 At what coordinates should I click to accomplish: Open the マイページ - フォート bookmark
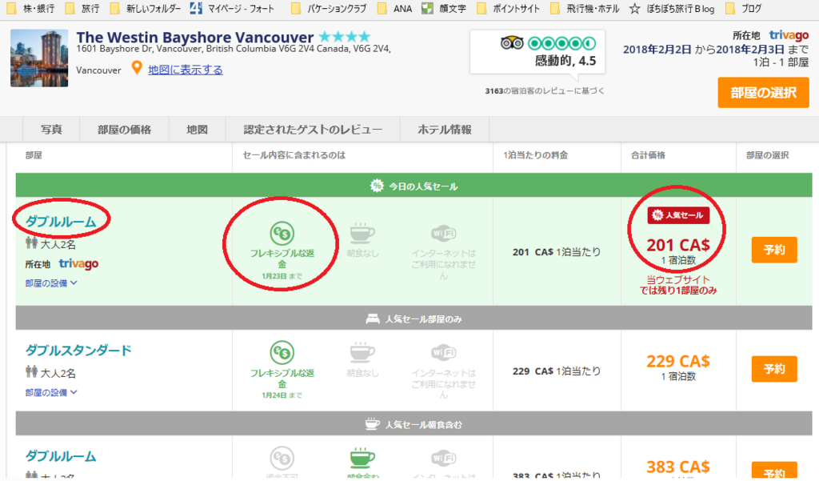point(233,8)
